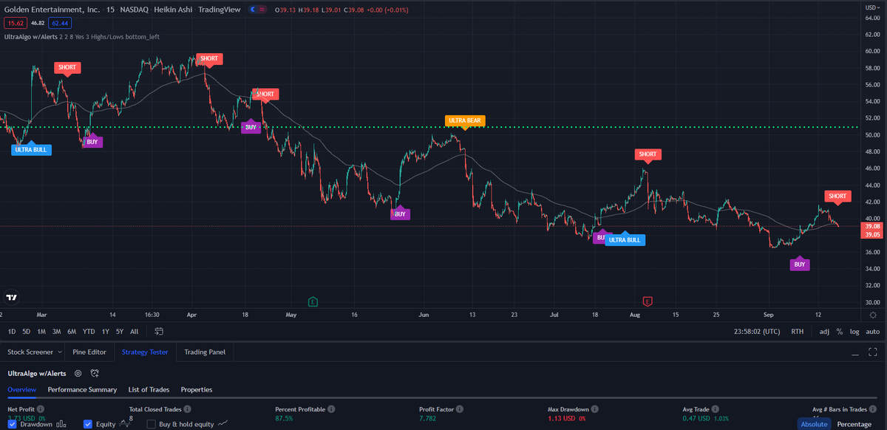Image resolution: width=887 pixels, height=430 pixels.
Task: Open the Trading Panel tab
Action: (x=205, y=352)
